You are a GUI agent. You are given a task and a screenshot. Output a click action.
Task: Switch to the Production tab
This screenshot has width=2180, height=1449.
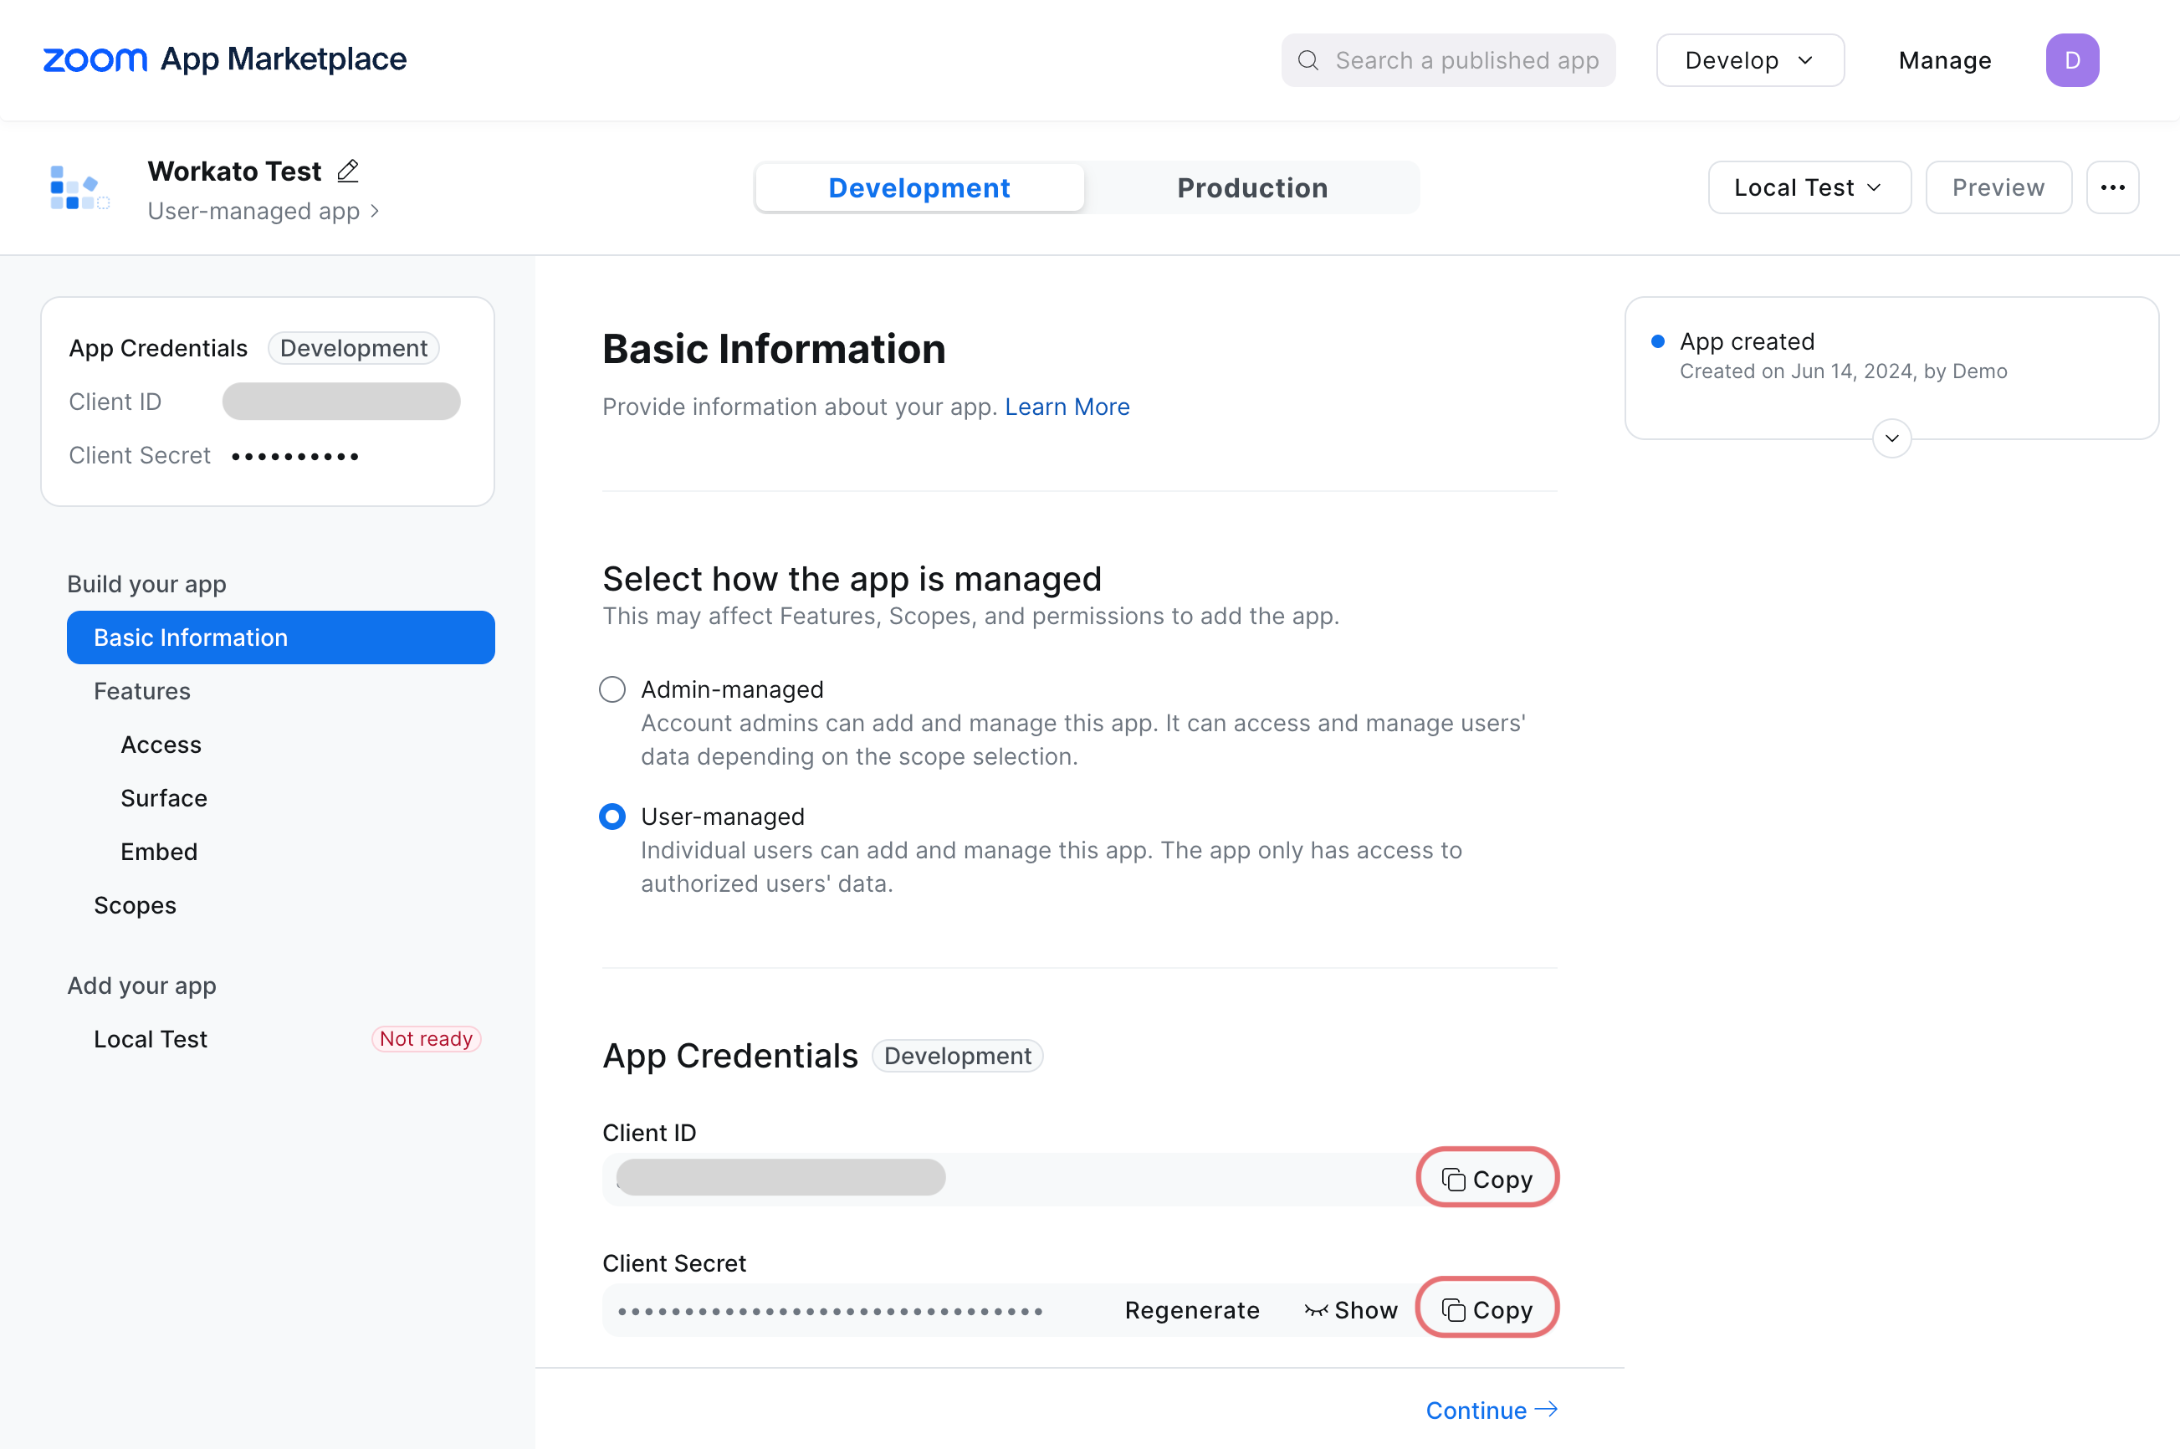tap(1252, 187)
